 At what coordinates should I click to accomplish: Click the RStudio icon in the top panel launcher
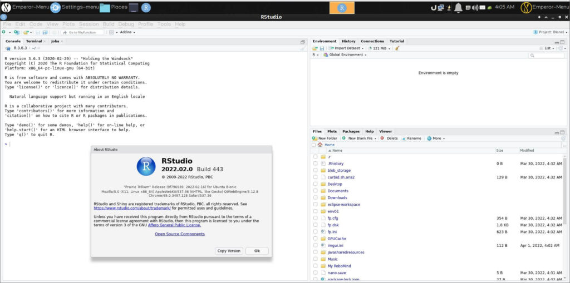[x=146, y=7]
